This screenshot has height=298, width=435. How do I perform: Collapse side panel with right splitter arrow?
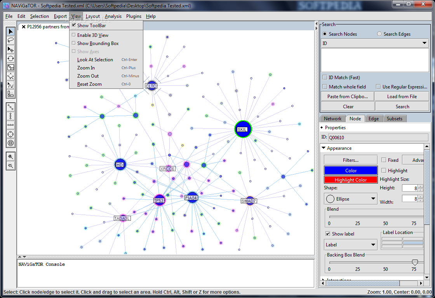(x=317, y=28)
